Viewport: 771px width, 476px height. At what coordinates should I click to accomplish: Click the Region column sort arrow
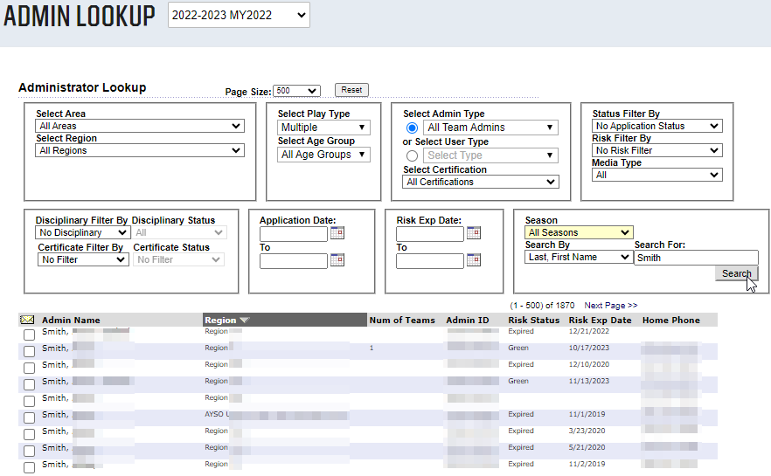pos(245,321)
